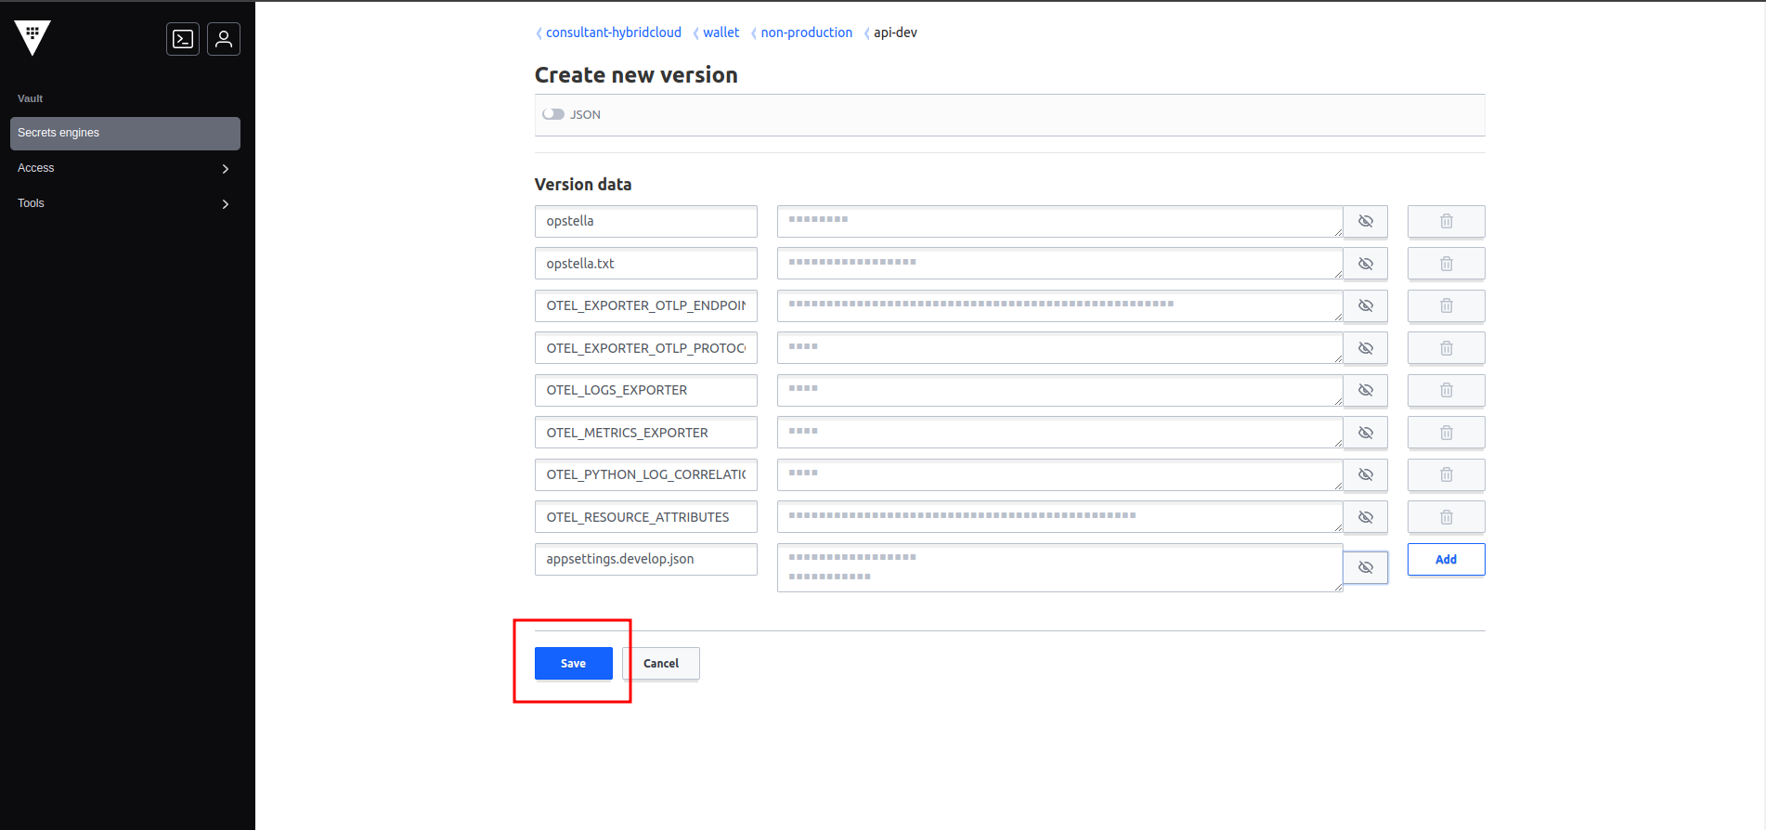Click the 'Version data' heading
1766x830 pixels.
click(583, 185)
